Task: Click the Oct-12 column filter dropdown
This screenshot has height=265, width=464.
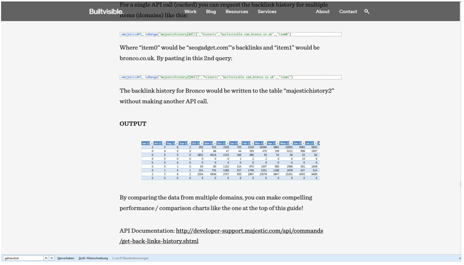Action: coord(201,143)
